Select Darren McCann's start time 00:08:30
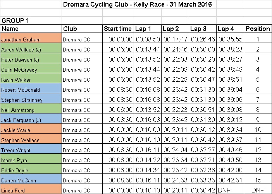The height and width of the screenshot is (194, 272). 118,179
